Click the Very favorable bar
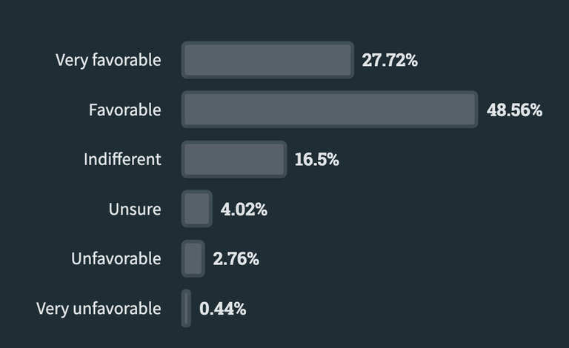Image resolution: width=569 pixels, height=348 pixels. tap(267, 60)
